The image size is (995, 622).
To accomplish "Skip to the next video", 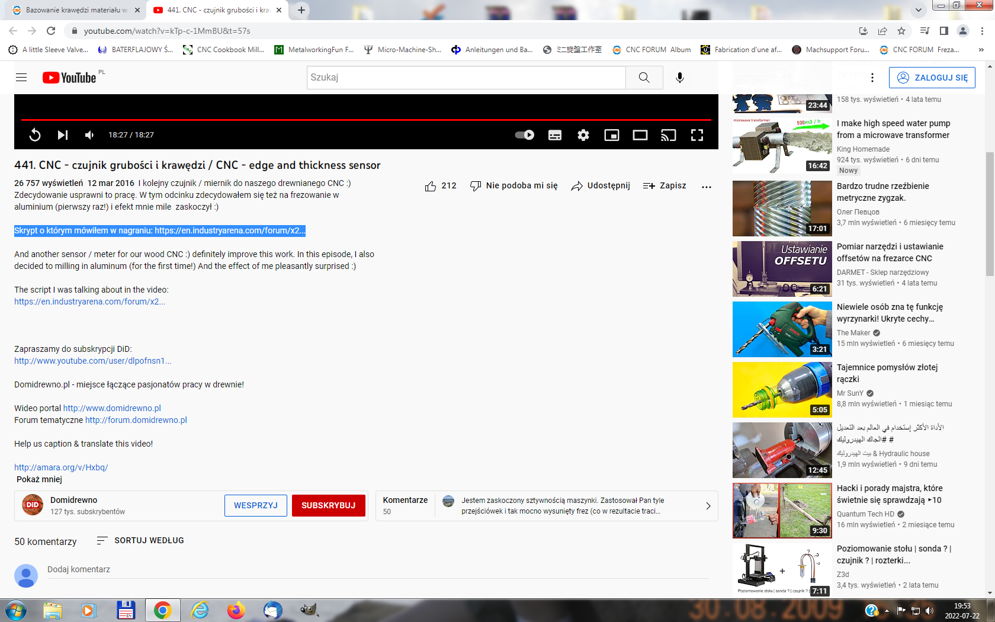I will coord(62,135).
